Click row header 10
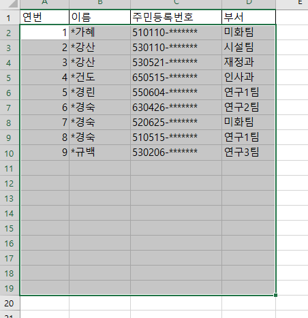The height and width of the screenshot is (318, 308). click(10, 153)
